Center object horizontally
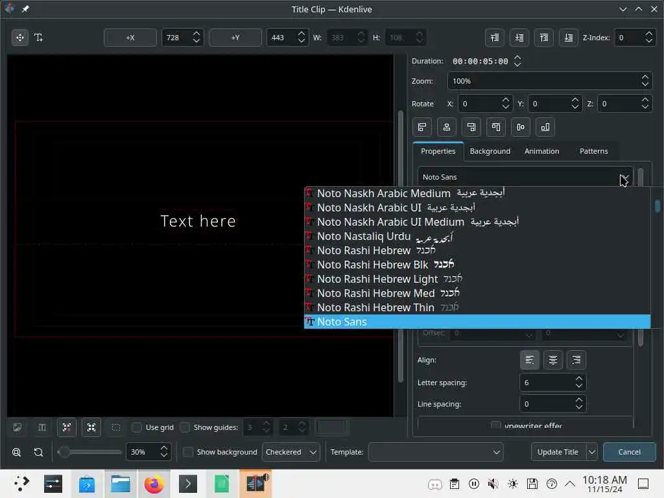The height and width of the screenshot is (498, 664). click(x=447, y=127)
